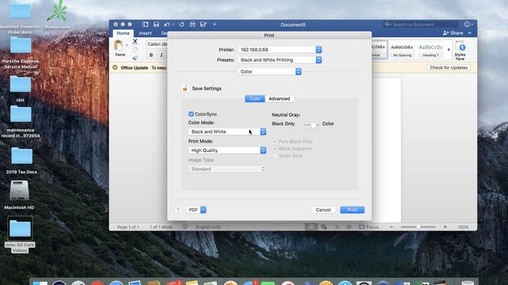The height and width of the screenshot is (285, 508).
Task: Open the Home ribbon tab
Action: 123,33
